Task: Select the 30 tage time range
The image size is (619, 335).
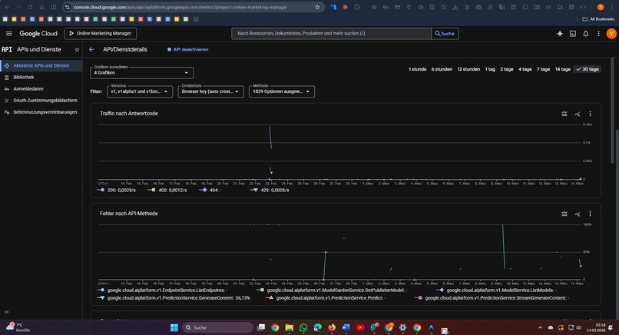Action: point(588,69)
